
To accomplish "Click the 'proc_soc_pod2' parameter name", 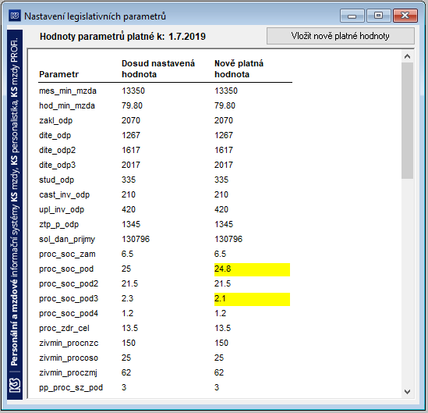I will (69, 284).
